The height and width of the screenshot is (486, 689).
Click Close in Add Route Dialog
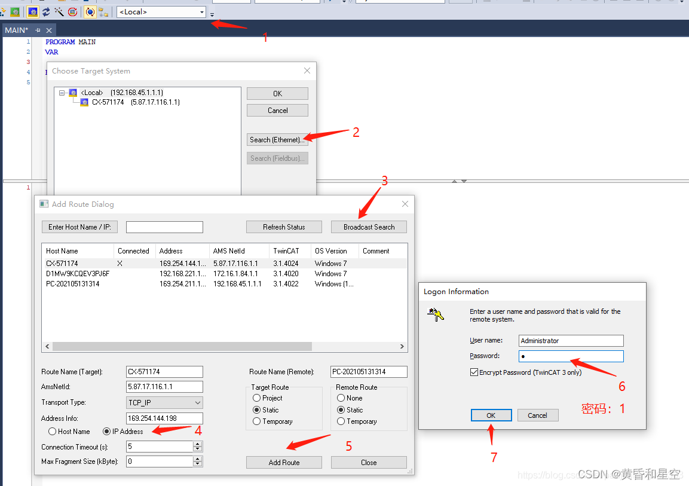coord(369,463)
